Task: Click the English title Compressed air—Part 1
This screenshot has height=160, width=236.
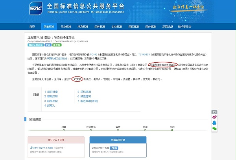Action: tap(58, 41)
